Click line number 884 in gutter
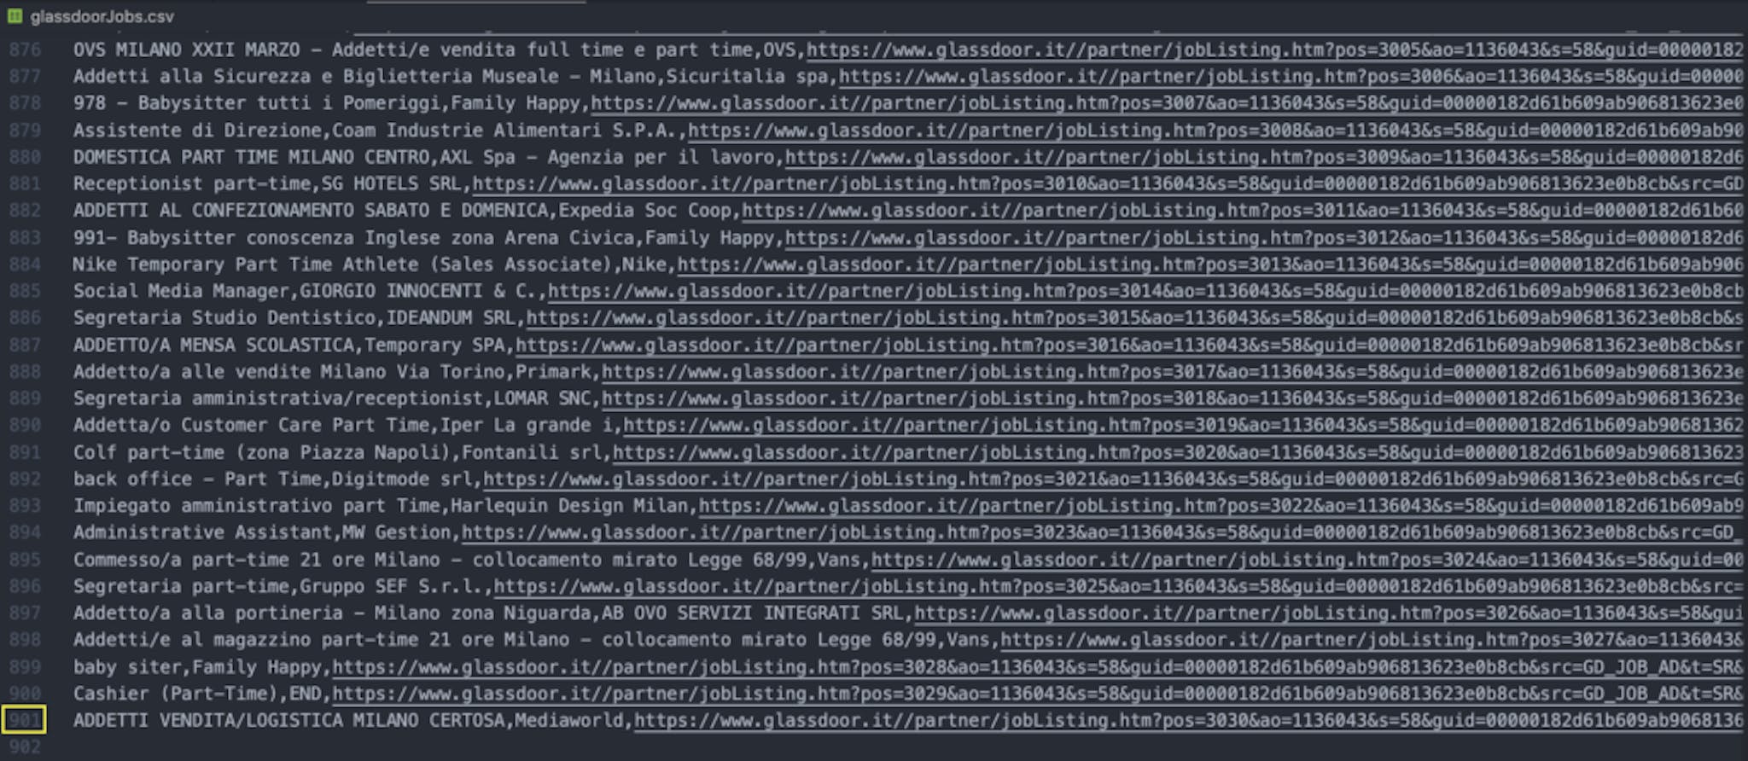The image size is (1748, 761). click(25, 264)
